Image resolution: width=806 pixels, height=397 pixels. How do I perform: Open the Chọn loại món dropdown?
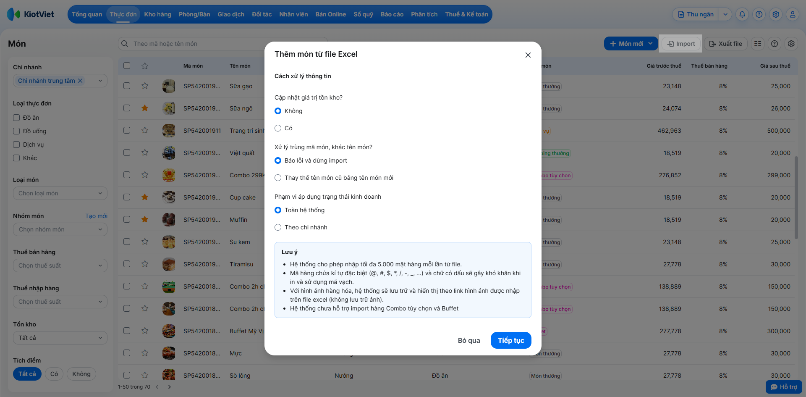tap(60, 193)
